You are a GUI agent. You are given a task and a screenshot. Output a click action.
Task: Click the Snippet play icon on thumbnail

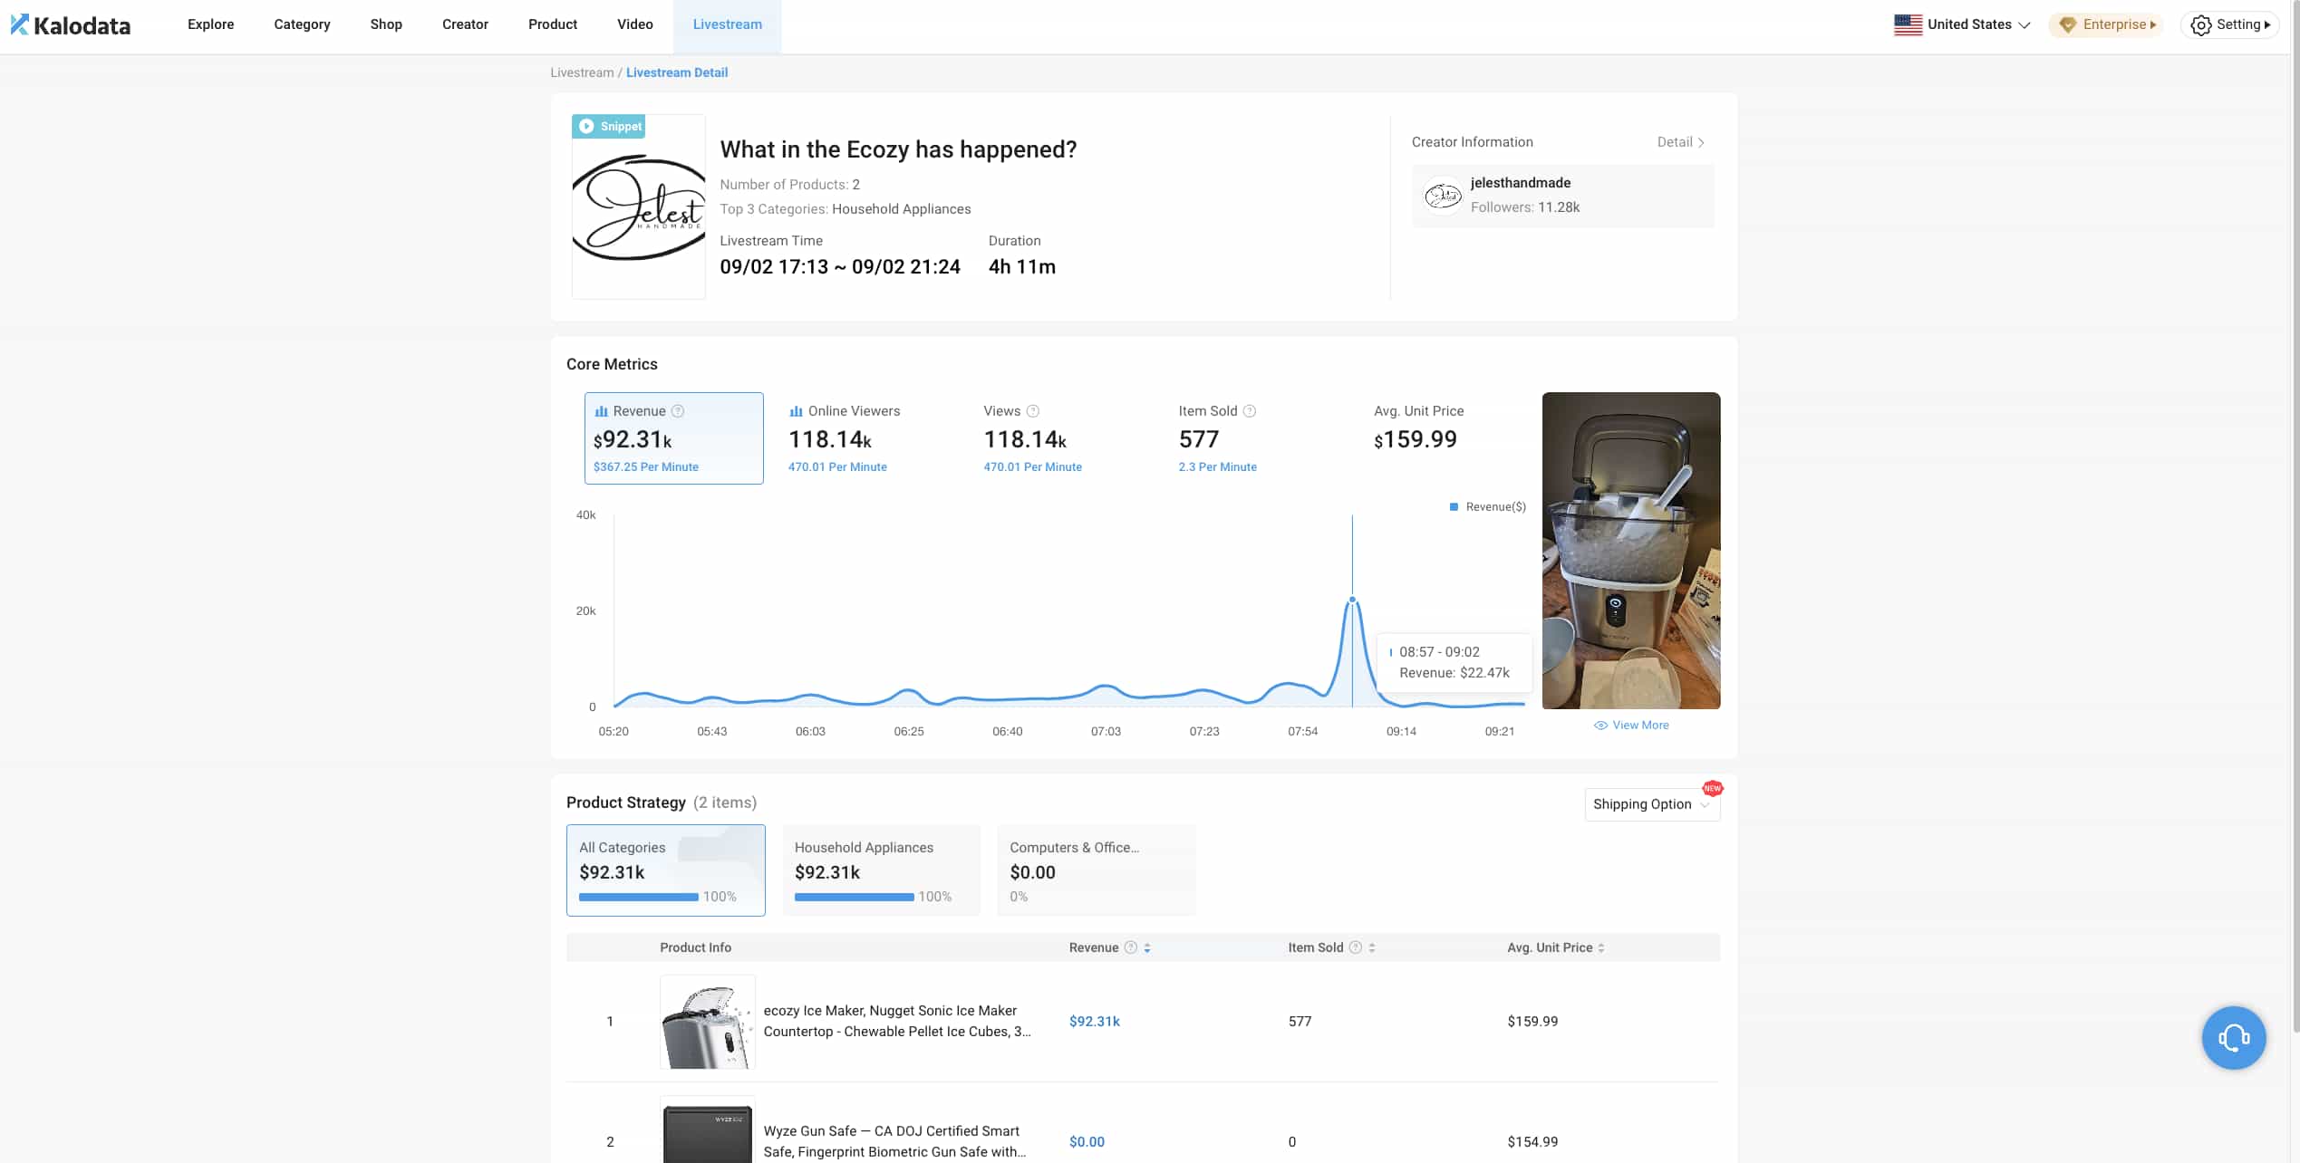tap(586, 127)
